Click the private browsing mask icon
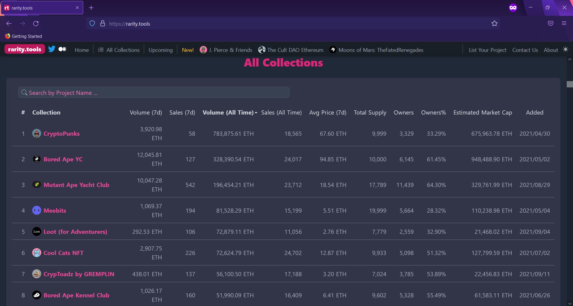Screen dimensions: 573x306 pyautogui.click(x=513, y=8)
